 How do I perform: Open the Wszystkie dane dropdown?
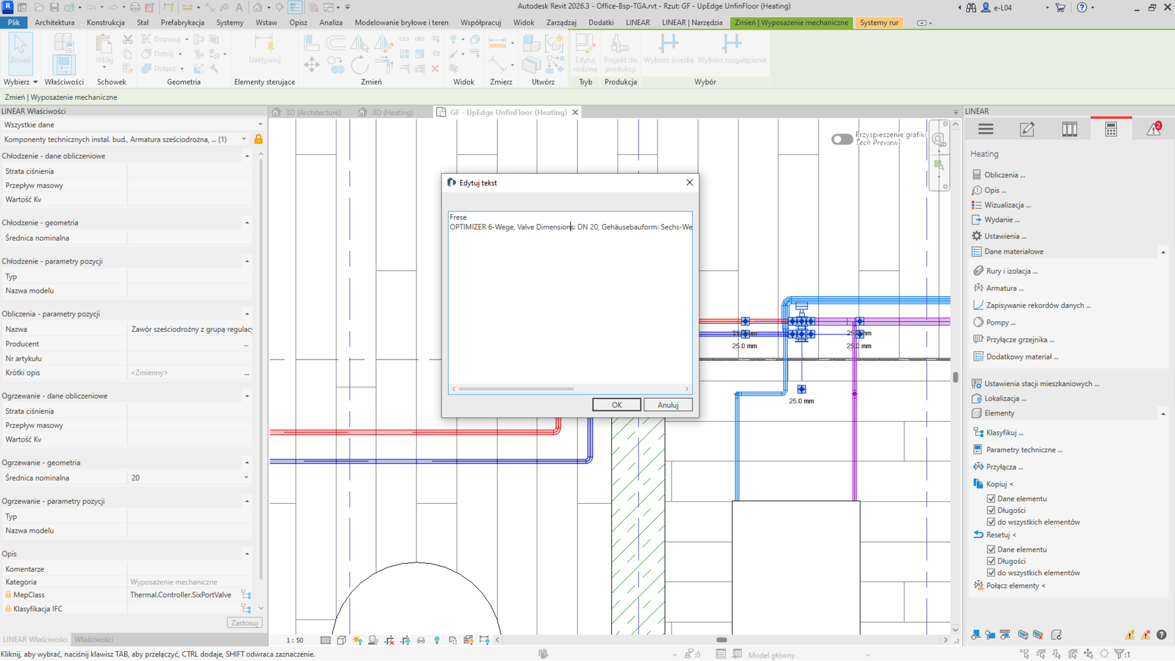tap(132, 124)
